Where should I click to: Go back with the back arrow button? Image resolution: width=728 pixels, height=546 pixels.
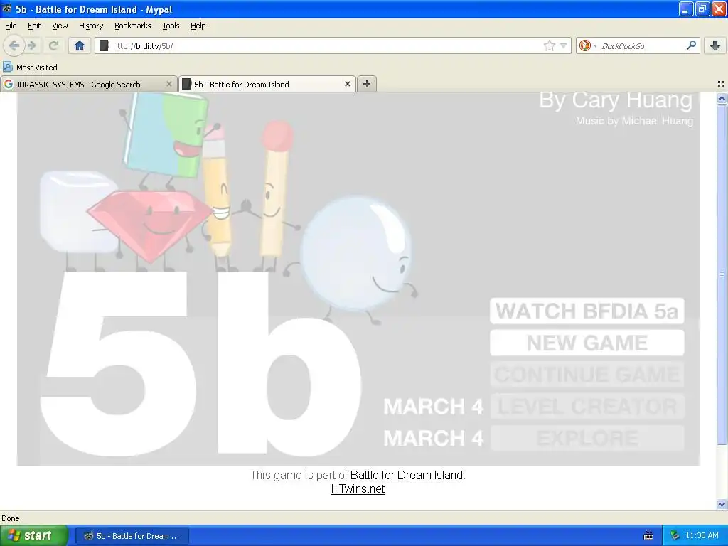[x=14, y=45]
